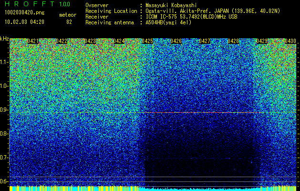Select the observer name Masayuki Kobayashi
Screen dimensions: 300x191
point(171,5)
